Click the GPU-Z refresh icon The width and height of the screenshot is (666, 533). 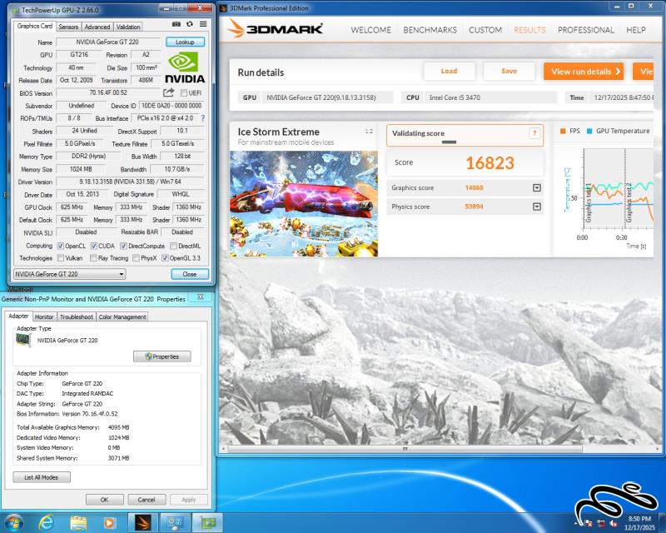tap(190, 26)
